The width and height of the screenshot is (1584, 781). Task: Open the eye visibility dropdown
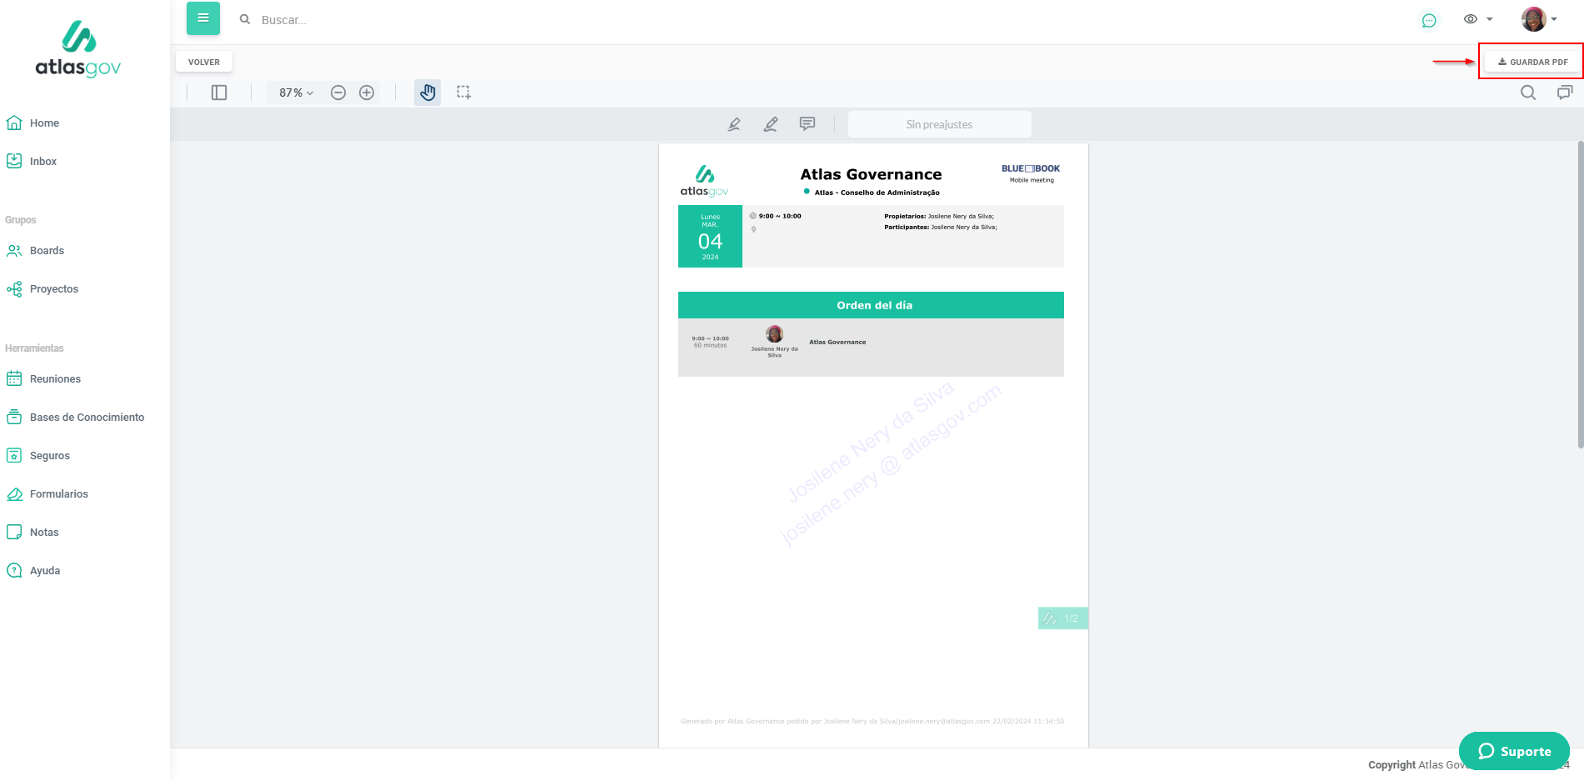[x=1478, y=19]
